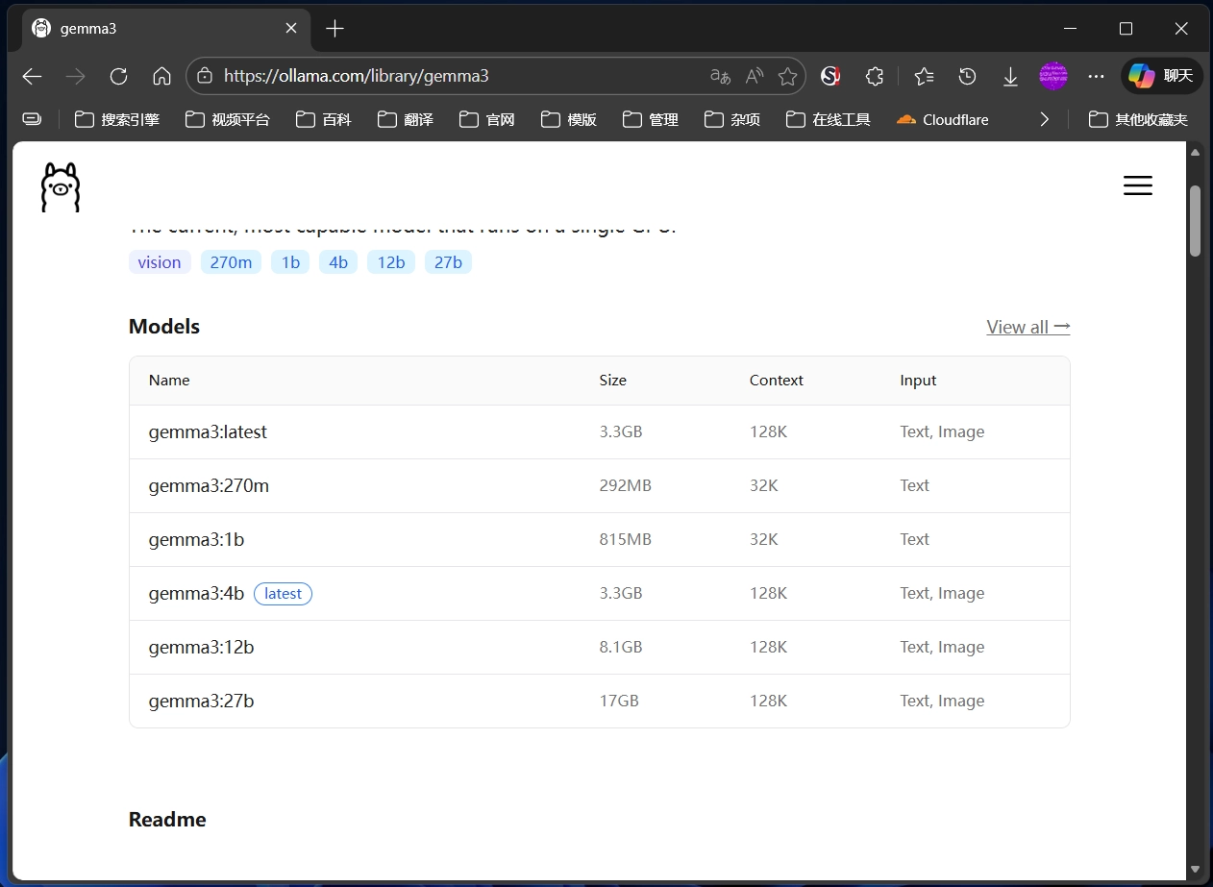Open browser history icon
Screen dimensions: 1213x887
pos(968,76)
